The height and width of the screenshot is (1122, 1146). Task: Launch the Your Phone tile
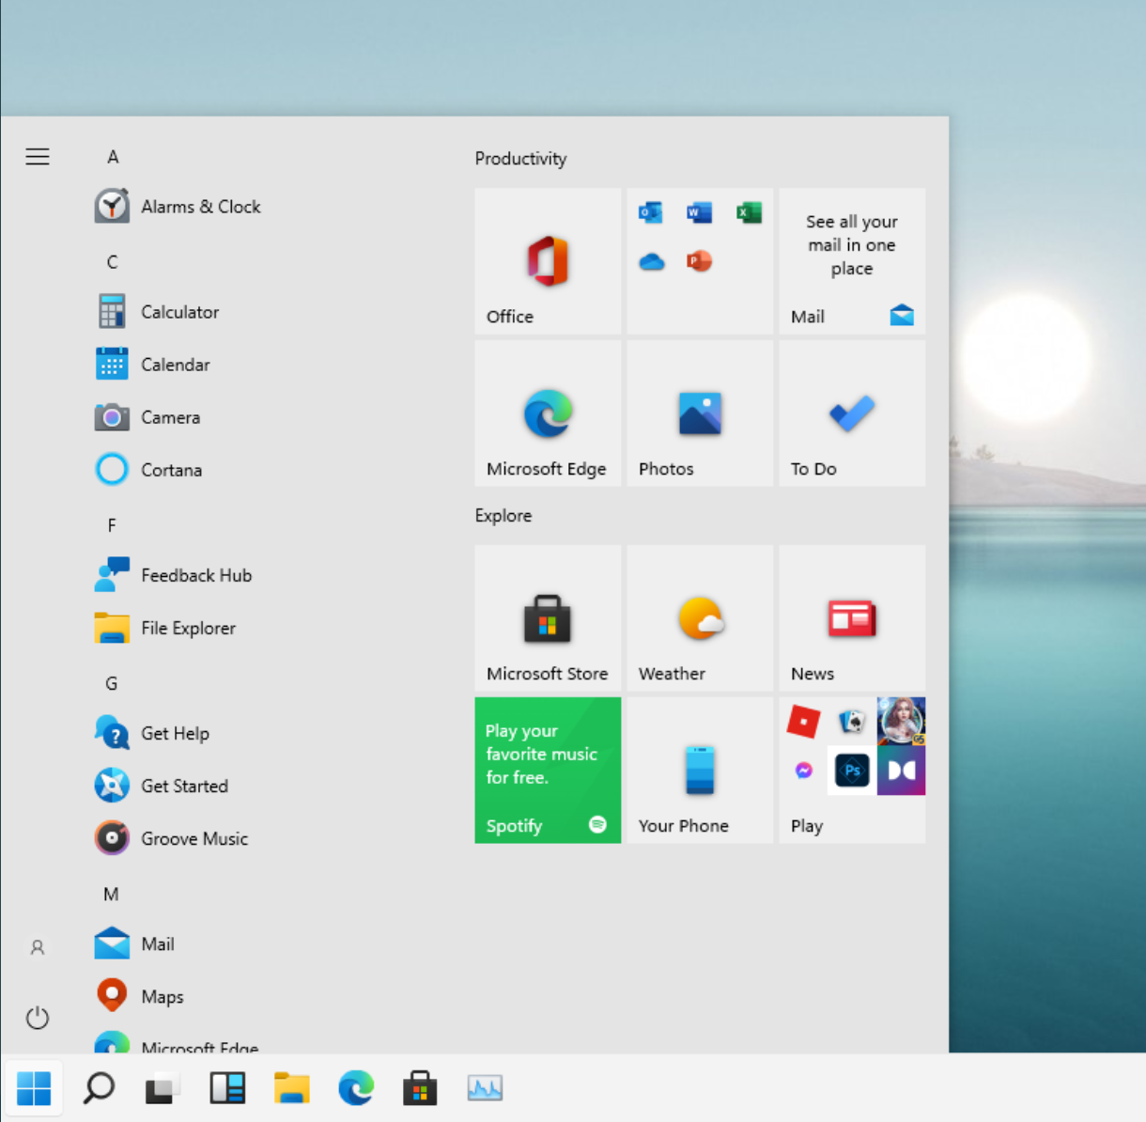(699, 771)
